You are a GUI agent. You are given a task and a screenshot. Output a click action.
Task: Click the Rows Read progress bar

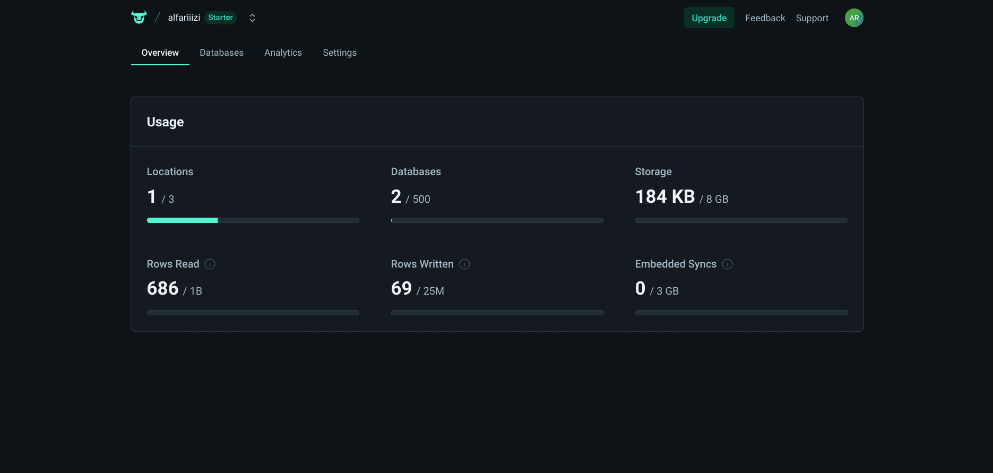click(x=253, y=313)
